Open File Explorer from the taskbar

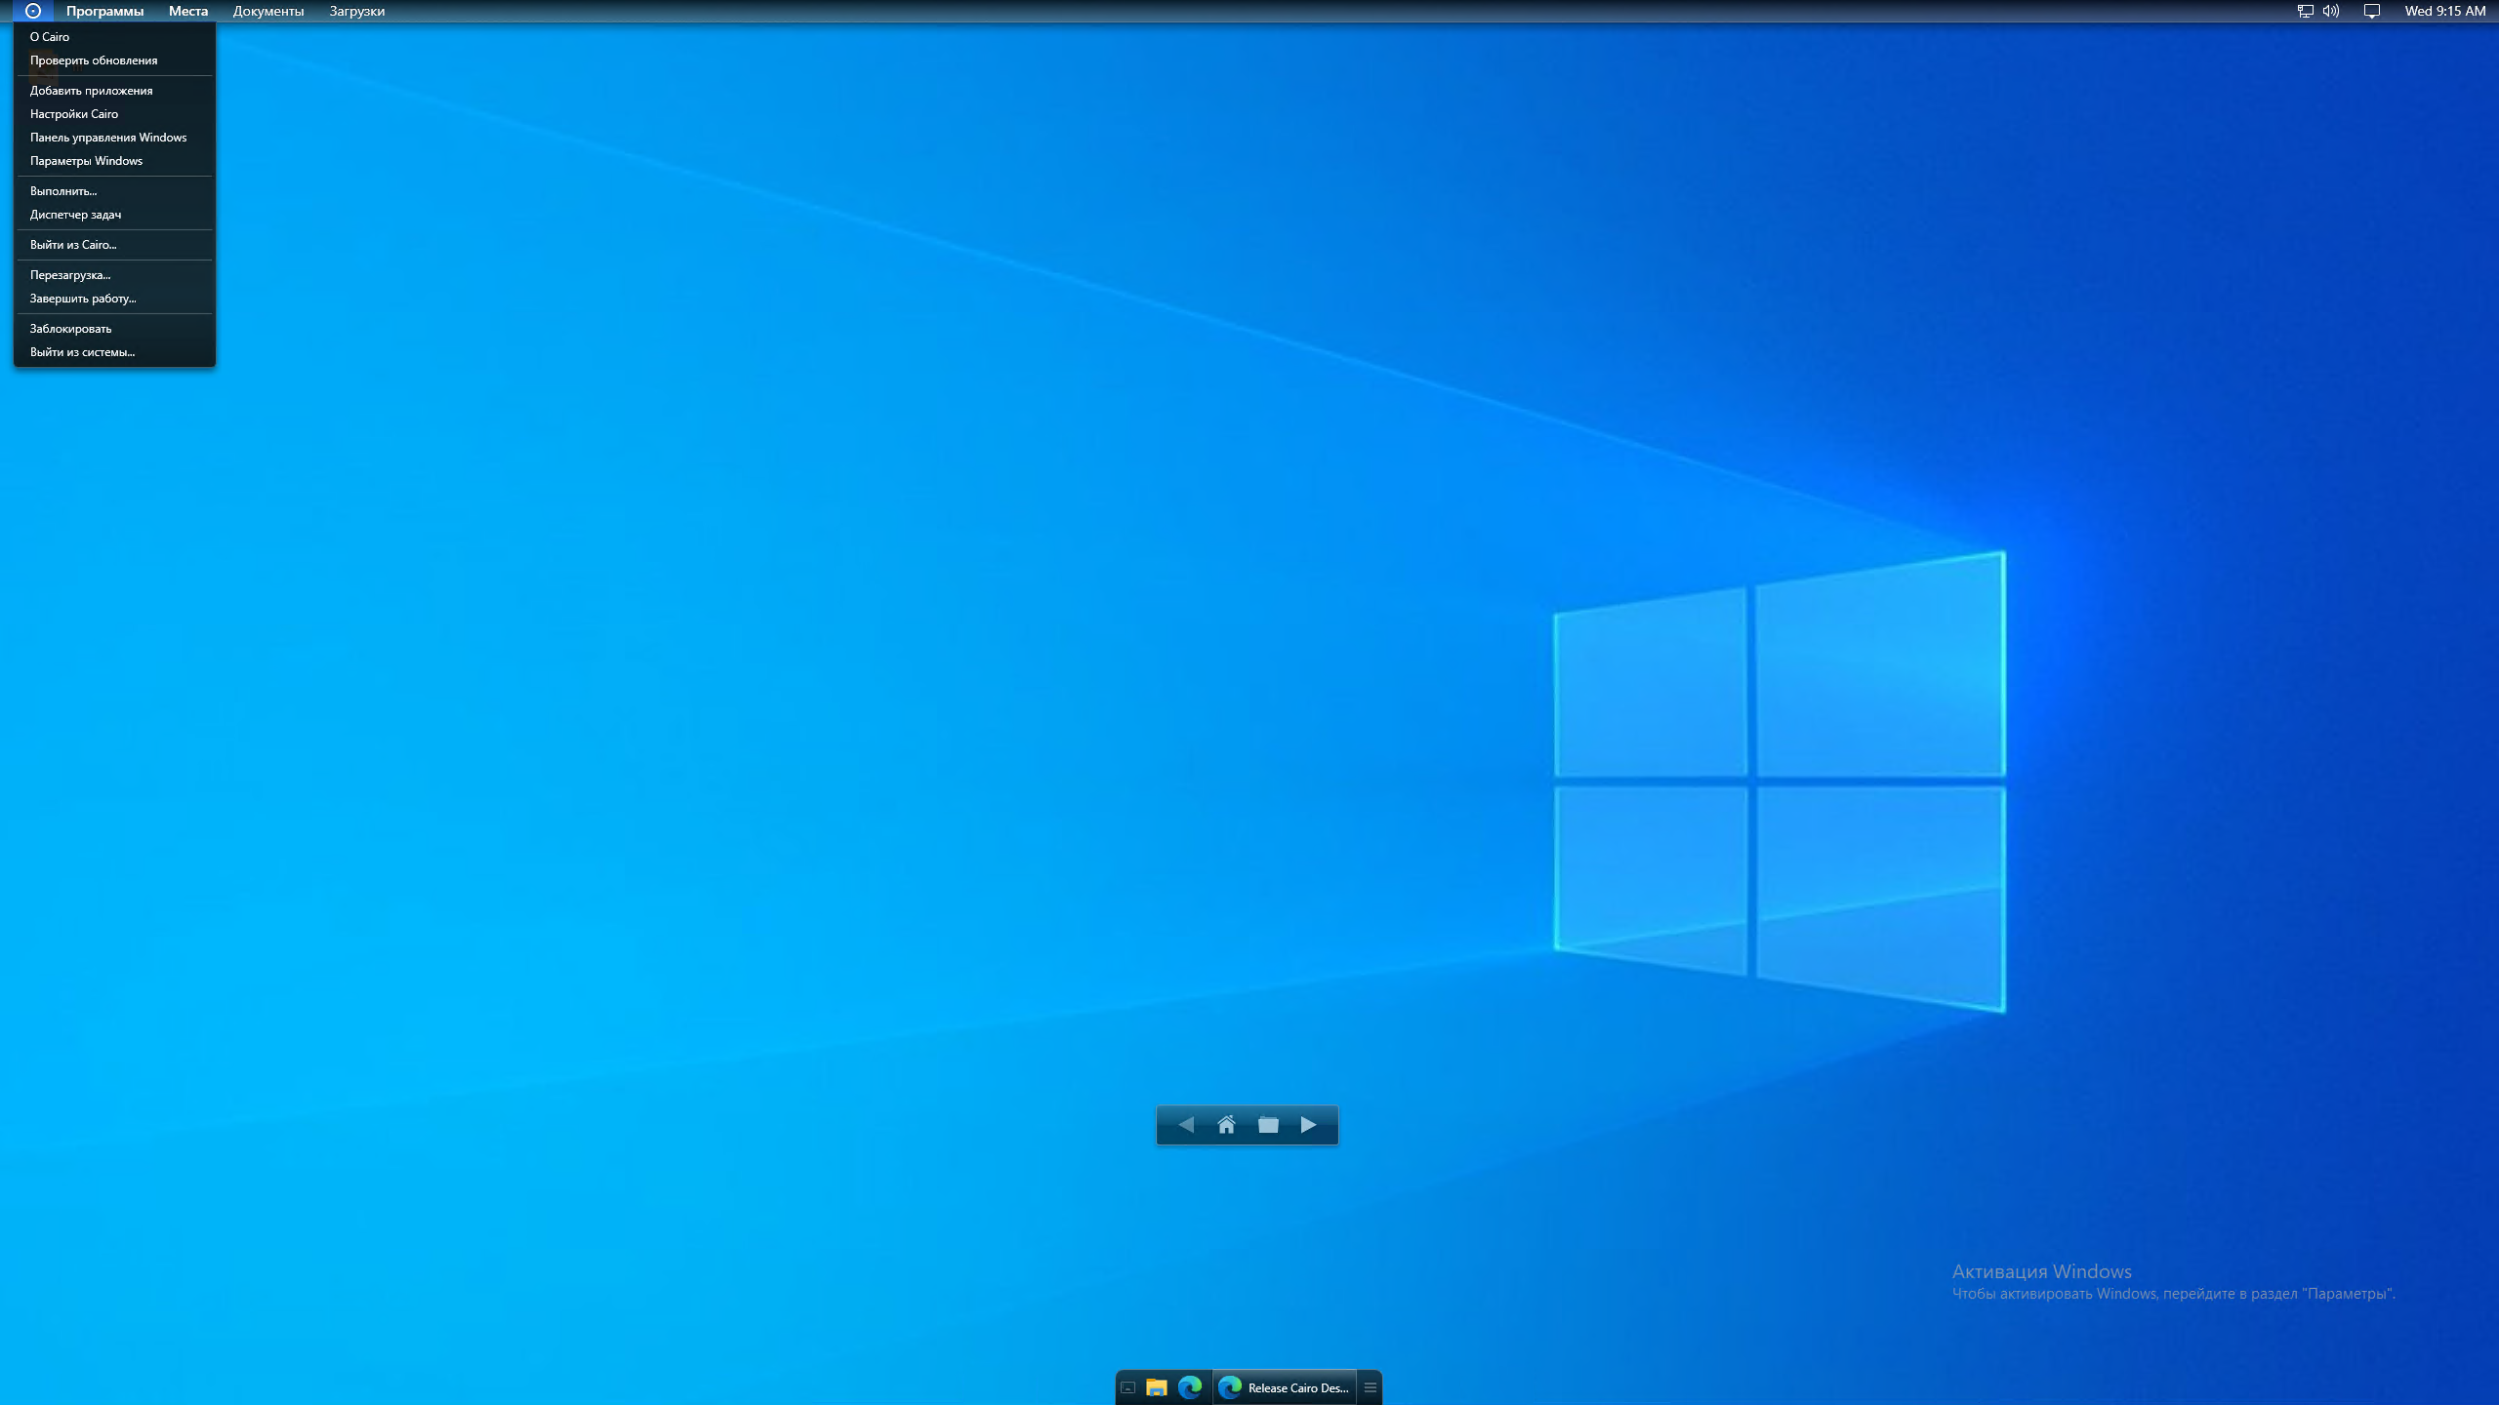(1157, 1387)
